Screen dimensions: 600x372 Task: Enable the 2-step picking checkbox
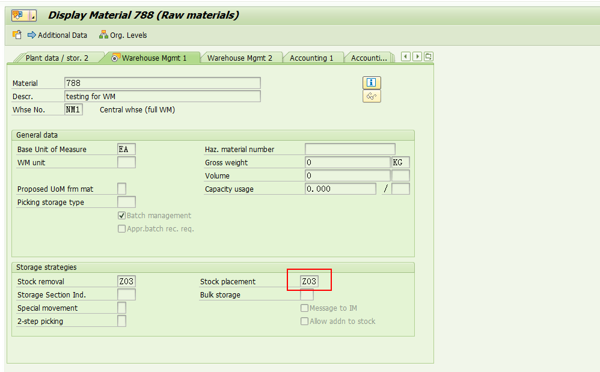(x=122, y=321)
